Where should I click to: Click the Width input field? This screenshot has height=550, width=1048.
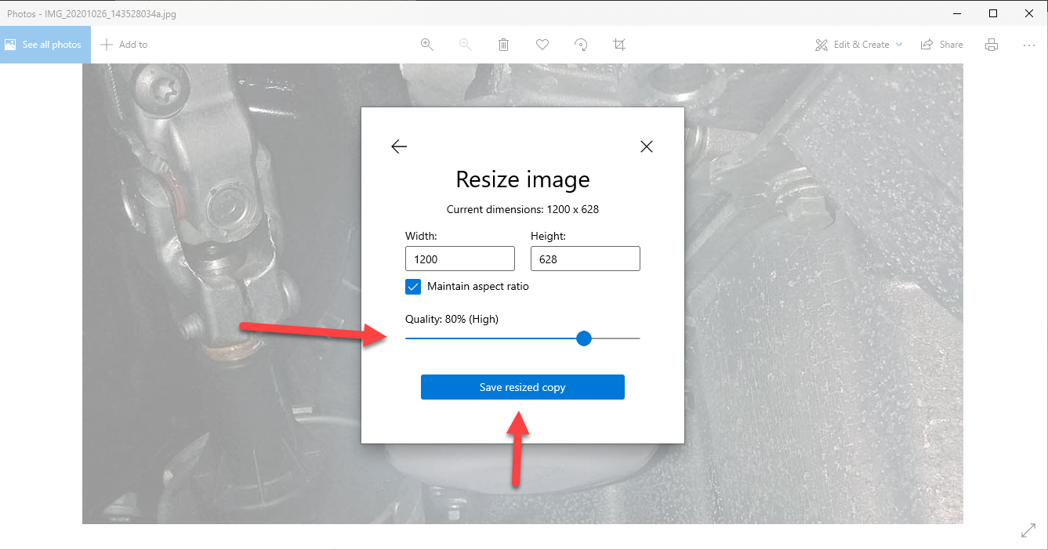pyautogui.click(x=460, y=259)
